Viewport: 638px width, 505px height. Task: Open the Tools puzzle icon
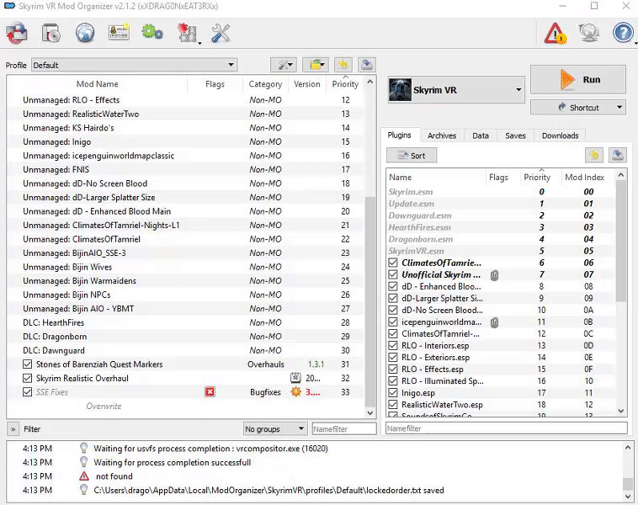tap(186, 34)
